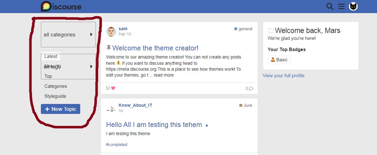Viewport: 377px width, 155px height.
Task: Open the Top navigation item
Action: pos(48,76)
